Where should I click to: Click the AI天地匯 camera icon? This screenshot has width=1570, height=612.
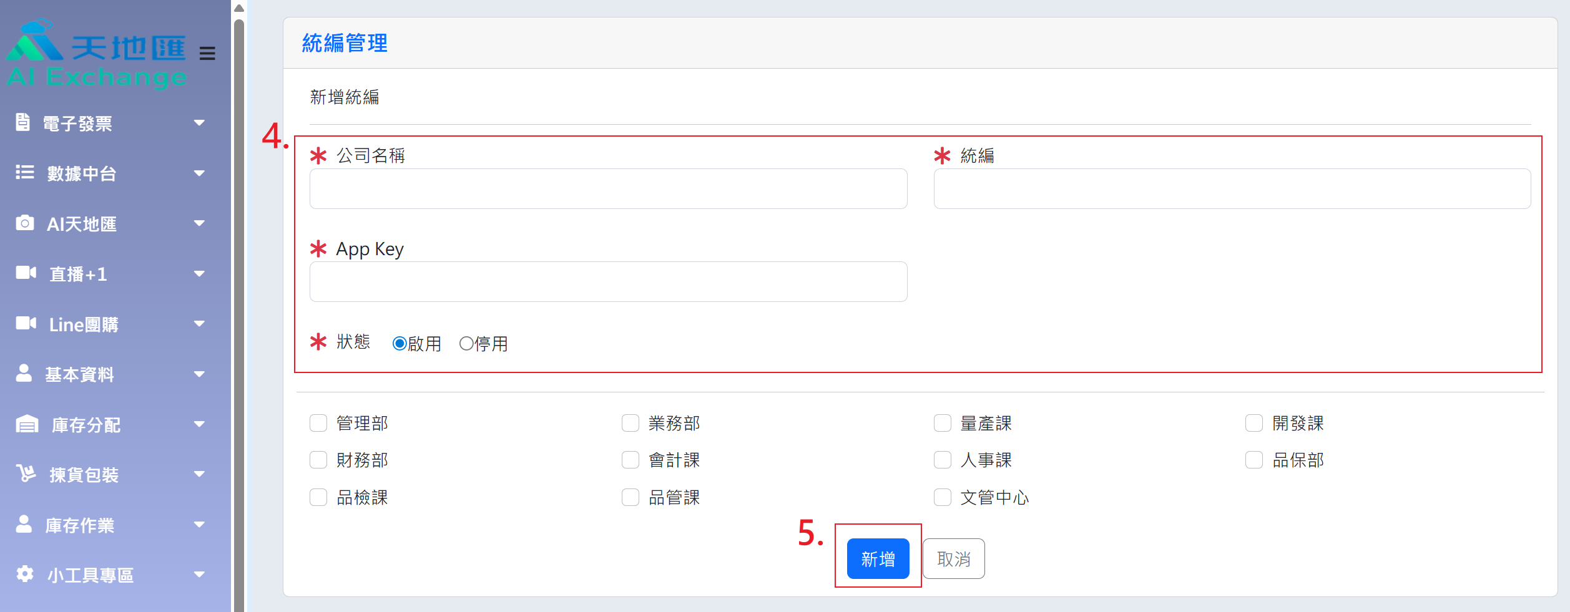[25, 223]
